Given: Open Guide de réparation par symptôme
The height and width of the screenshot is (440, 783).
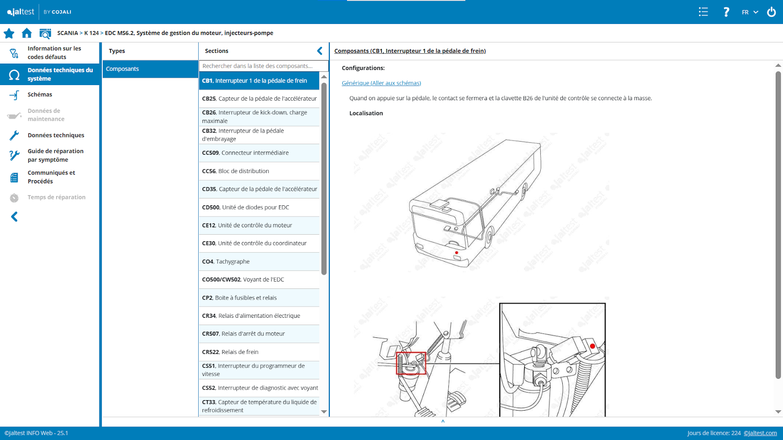Looking at the screenshot, I should click(50, 155).
